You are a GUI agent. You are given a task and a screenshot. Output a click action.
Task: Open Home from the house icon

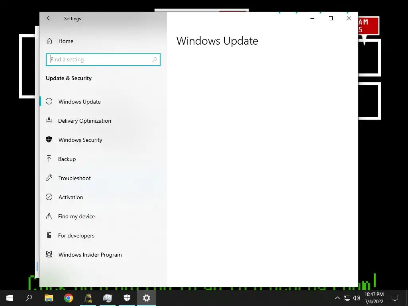click(49, 41)
